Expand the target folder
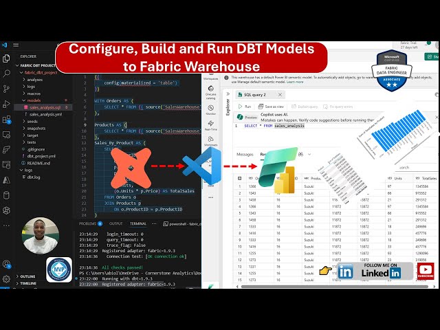Image resolution: width=440 pixels, height=330 pixels. [24, 135]
